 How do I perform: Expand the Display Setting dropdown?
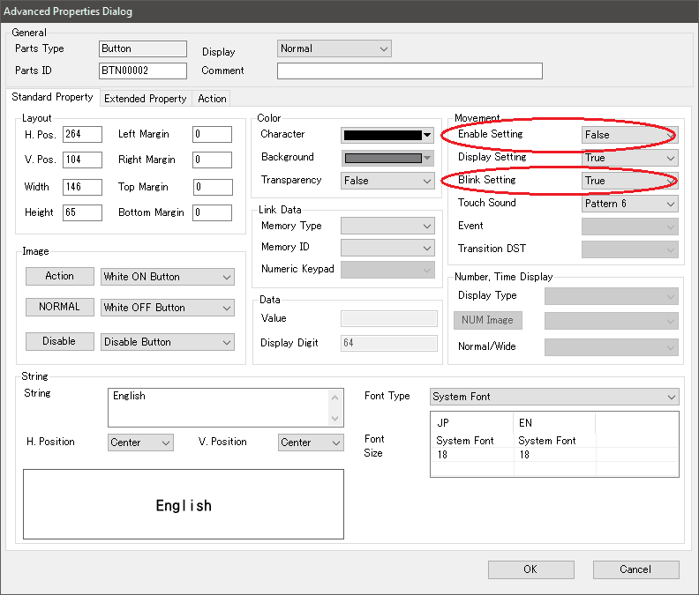[x=629, y=158]
